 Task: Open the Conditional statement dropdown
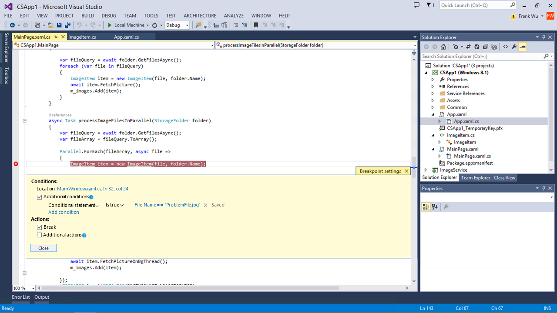74,205
